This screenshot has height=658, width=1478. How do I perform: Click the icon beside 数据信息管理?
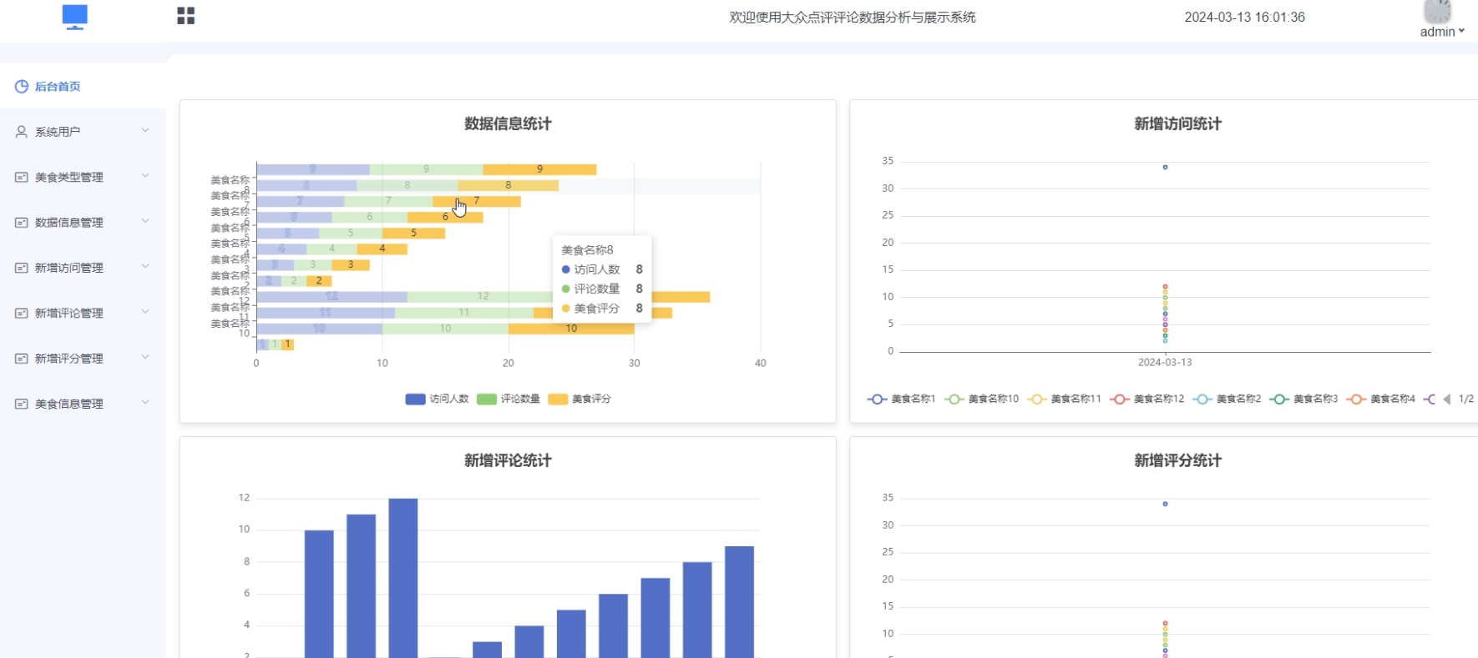click(x=22, y=223)
